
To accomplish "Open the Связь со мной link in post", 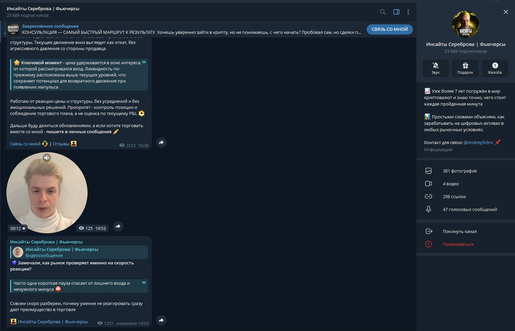I will [x=25, y=144].
